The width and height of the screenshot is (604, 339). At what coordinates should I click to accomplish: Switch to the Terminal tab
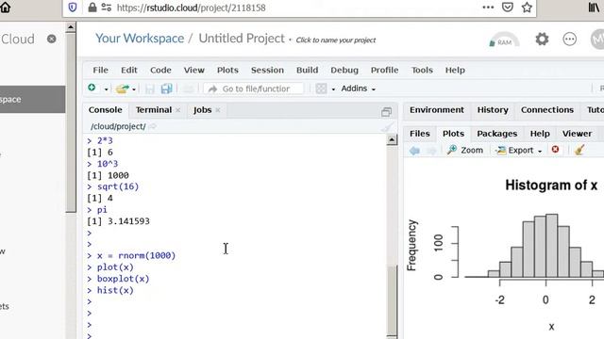[x=154, y=110]
